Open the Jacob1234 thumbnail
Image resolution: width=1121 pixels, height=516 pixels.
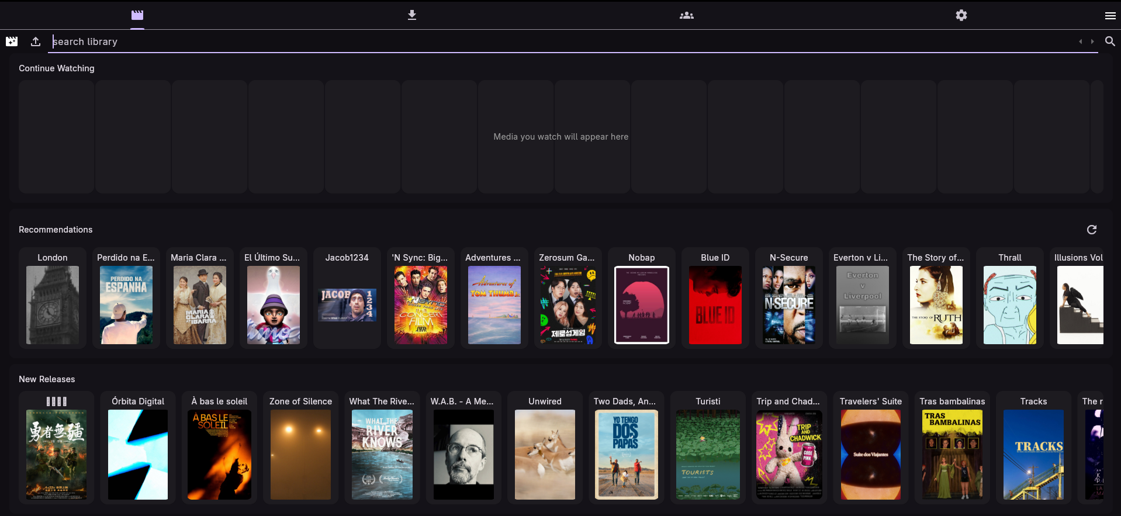tap(347, 305)
